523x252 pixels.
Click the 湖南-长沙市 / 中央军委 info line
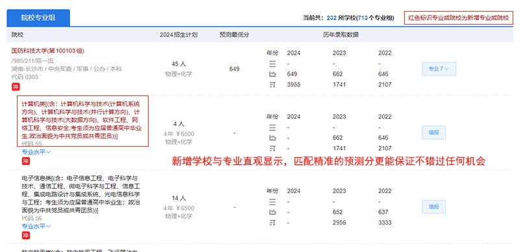point(67,69)
